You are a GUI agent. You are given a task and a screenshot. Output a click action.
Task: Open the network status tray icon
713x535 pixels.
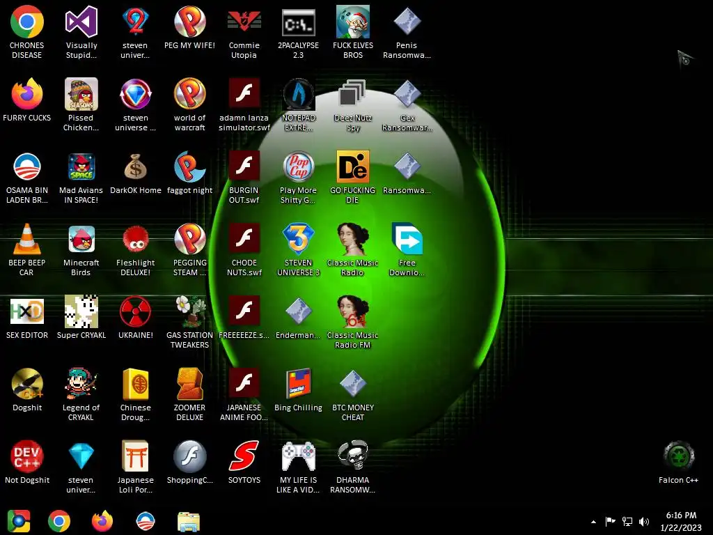pos(627,521)
